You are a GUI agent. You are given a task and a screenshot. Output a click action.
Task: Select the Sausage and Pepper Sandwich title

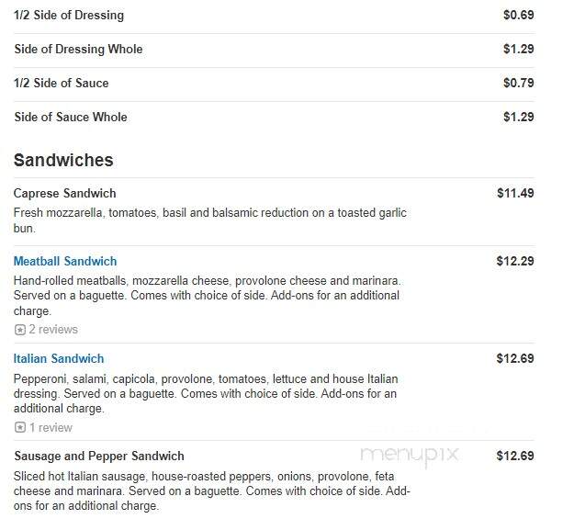coord(99,457)
